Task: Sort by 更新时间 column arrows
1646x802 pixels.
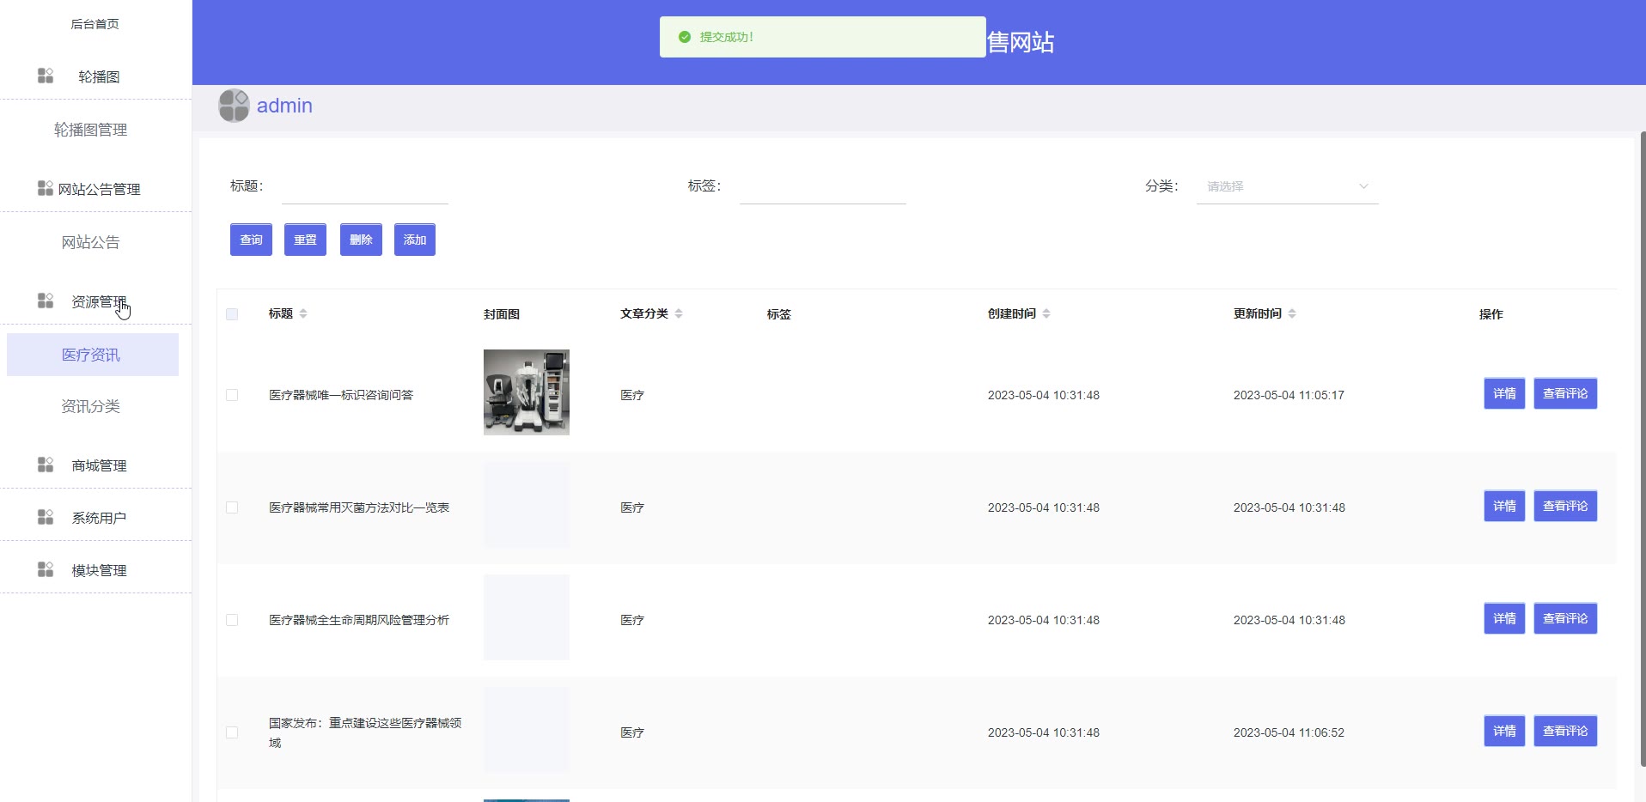Action: pyautogui.click(x=1292, y=313)
